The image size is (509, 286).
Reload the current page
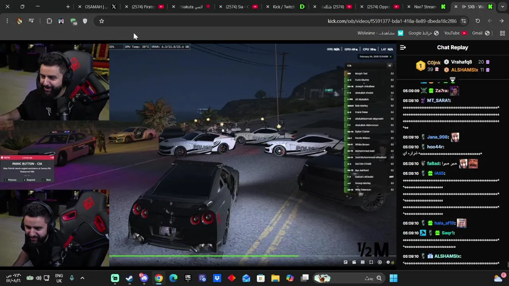478,21
